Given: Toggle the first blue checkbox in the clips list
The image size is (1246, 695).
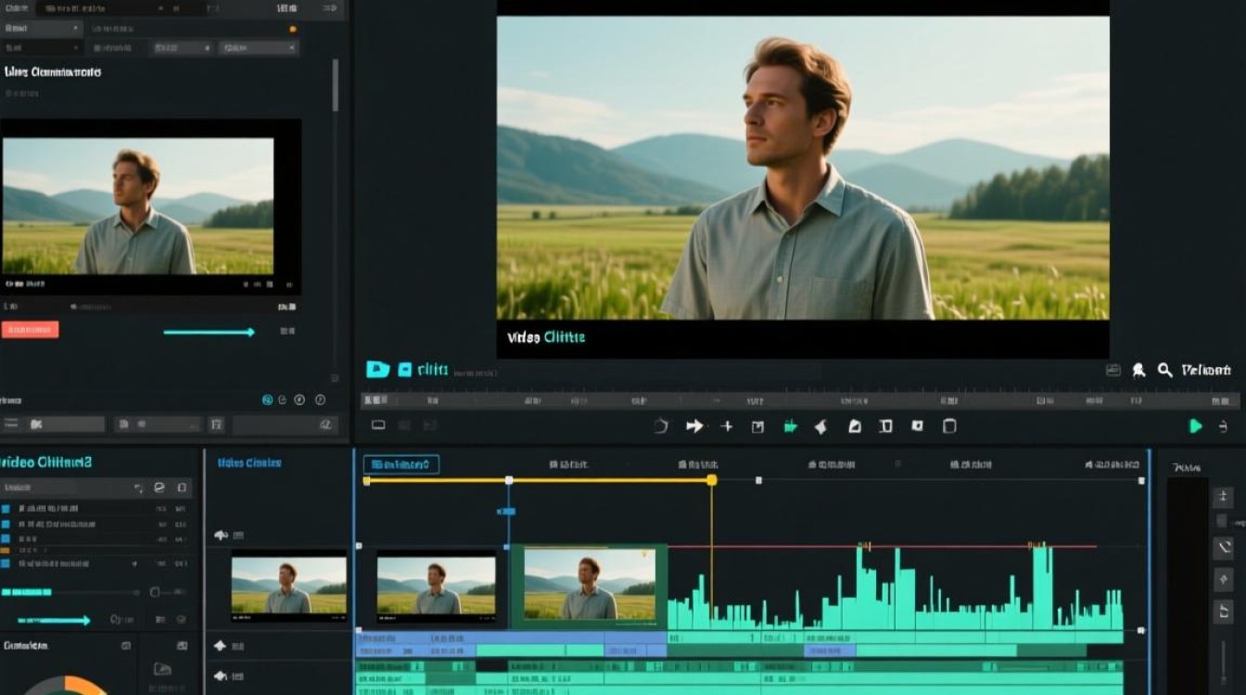Looking at the screenshot, I should click(6, 509).
